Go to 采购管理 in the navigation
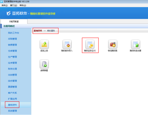Screen dimensions: 148x115 [x=13, y=39]
